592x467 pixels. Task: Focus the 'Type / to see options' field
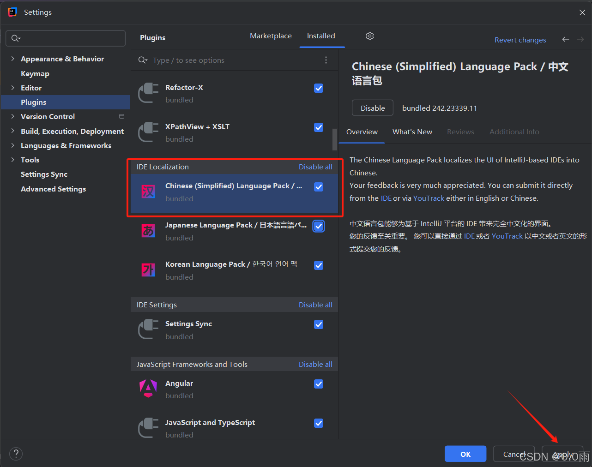235,60
